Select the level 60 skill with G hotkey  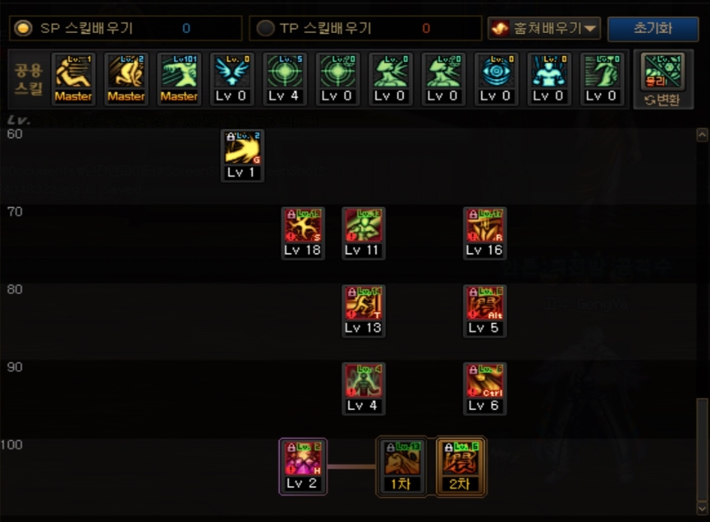pyautogui.click(x=242, y=155)
